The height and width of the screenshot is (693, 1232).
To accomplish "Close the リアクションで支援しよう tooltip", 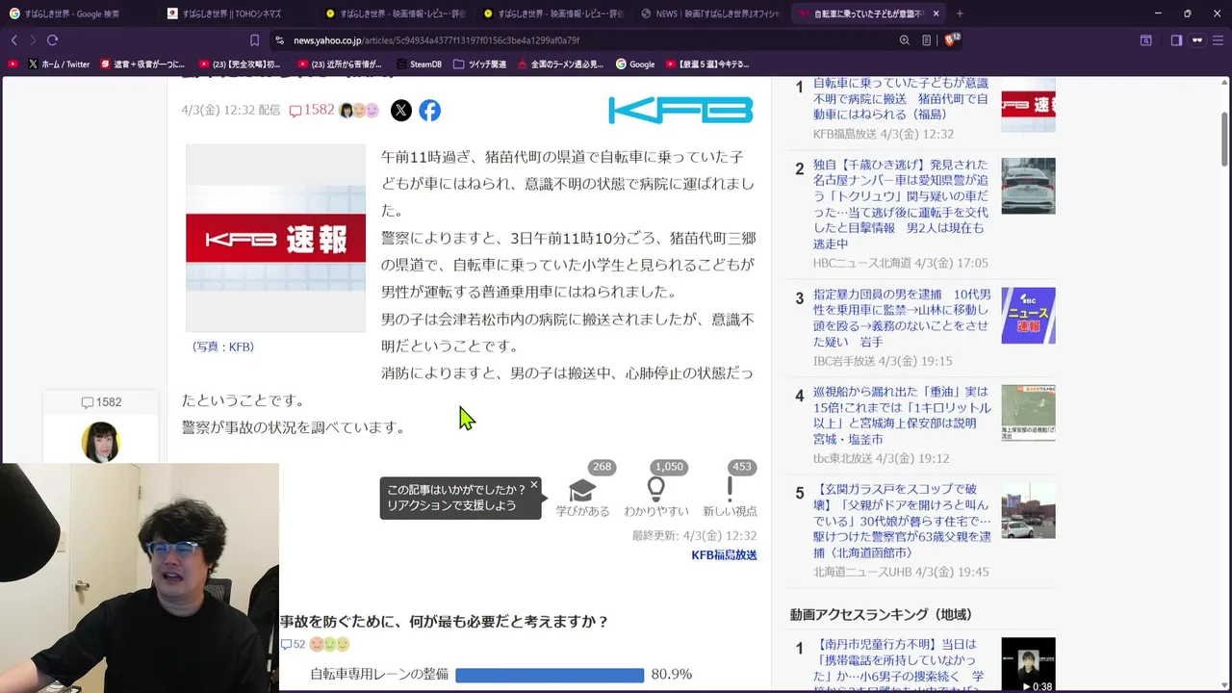I will coord(534,485).
